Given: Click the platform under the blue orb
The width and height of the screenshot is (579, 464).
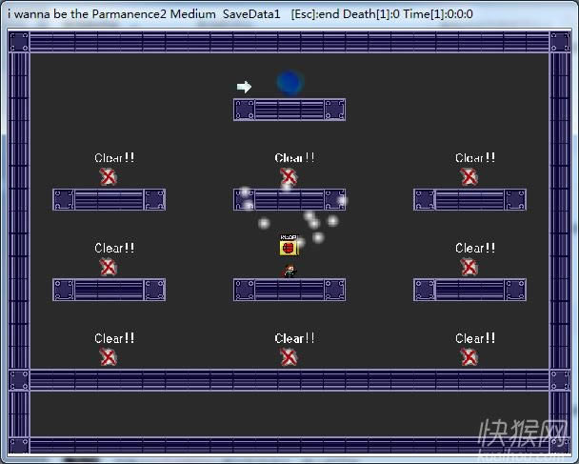Looking at the screenshot, I should coord(289,110).
